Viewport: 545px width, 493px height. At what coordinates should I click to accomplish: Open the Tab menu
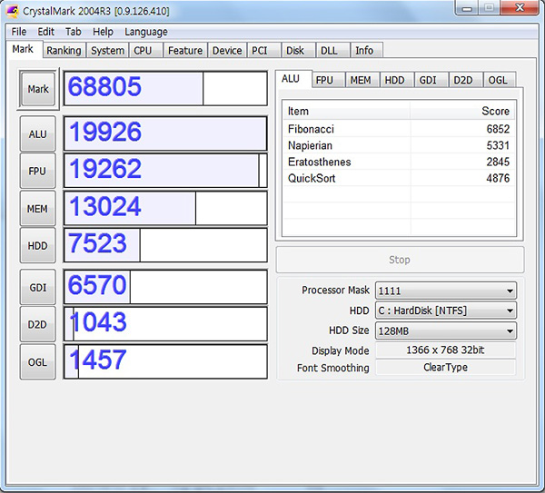pyautogui.click(x=74, y=32)
